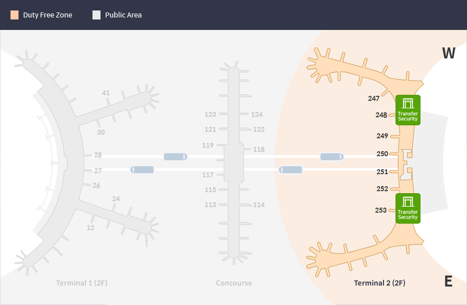Select the Concourse label
This screenshot has height=305, width=467.
point(234,283)
